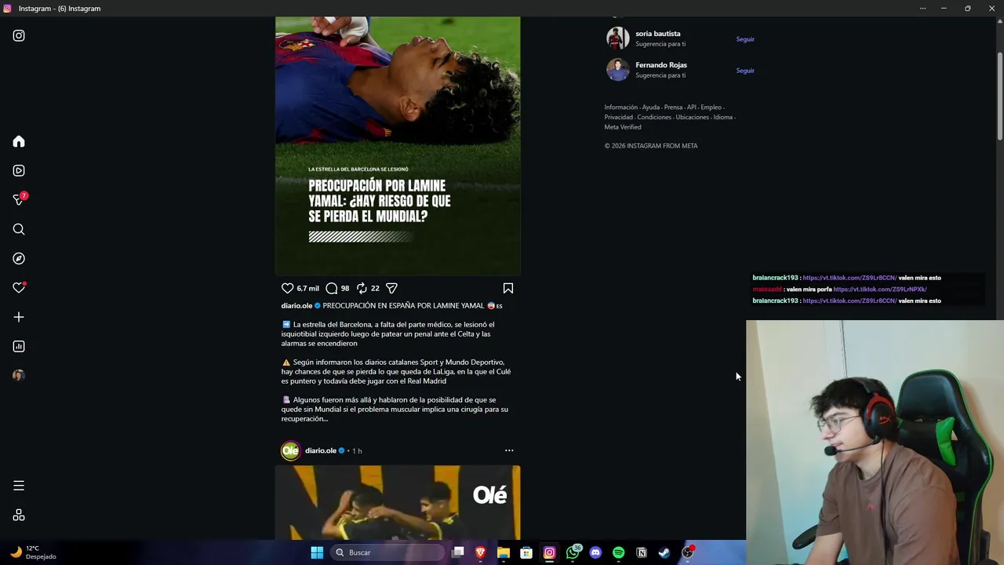
Task: Like the Lamine Yamal post
Action: pyautogui.click(x=287, y=288)
